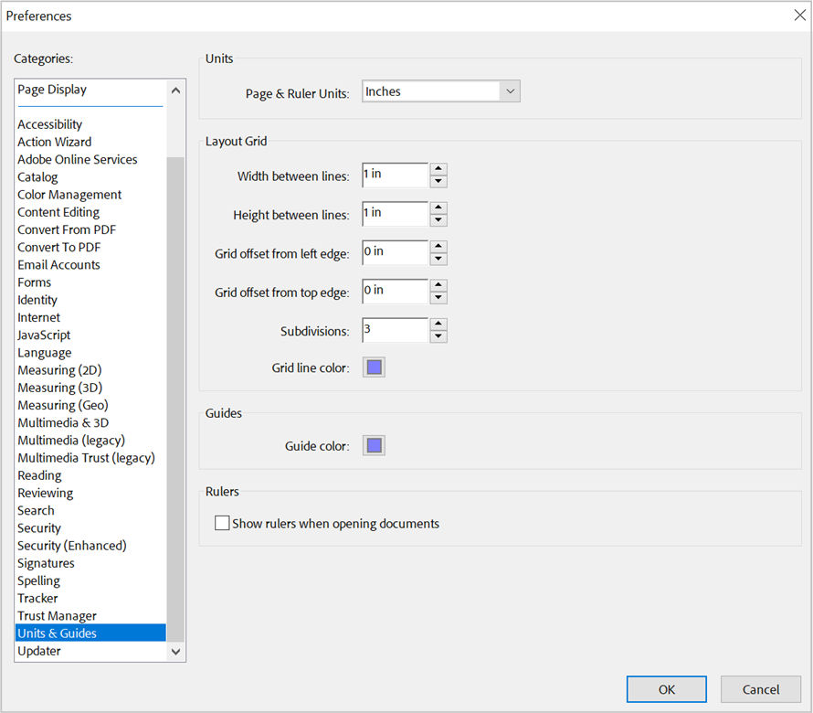
Task: Decrease Subdivisions with the down arrow
Action: coord(438,336)
